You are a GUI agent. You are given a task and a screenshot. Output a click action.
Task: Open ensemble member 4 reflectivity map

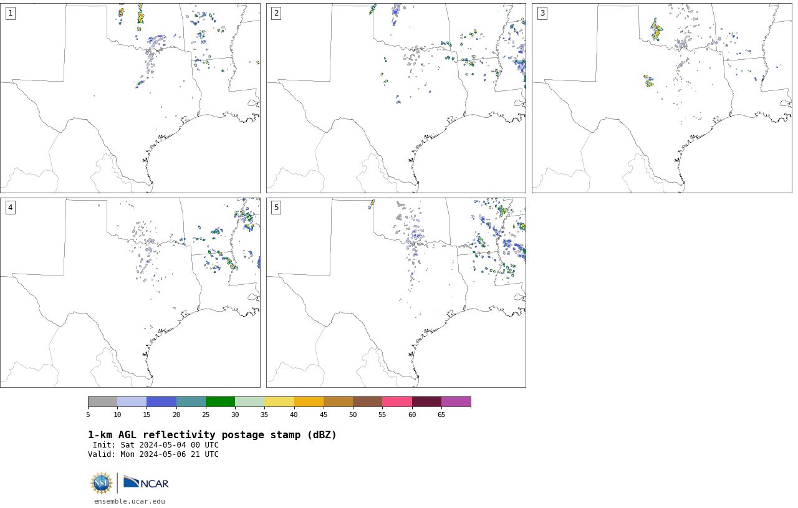[x=130, y=293]
